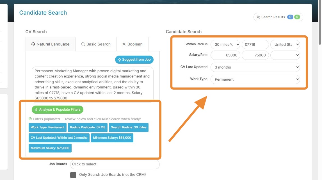
Task: Click the green check icon beside Filters populated
Action: click(30, 119)
